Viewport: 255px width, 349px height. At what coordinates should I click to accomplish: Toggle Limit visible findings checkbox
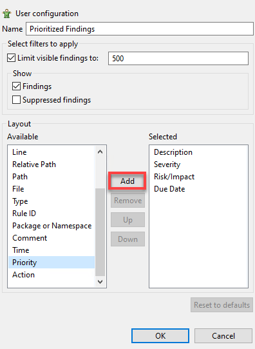pos(12,58)
